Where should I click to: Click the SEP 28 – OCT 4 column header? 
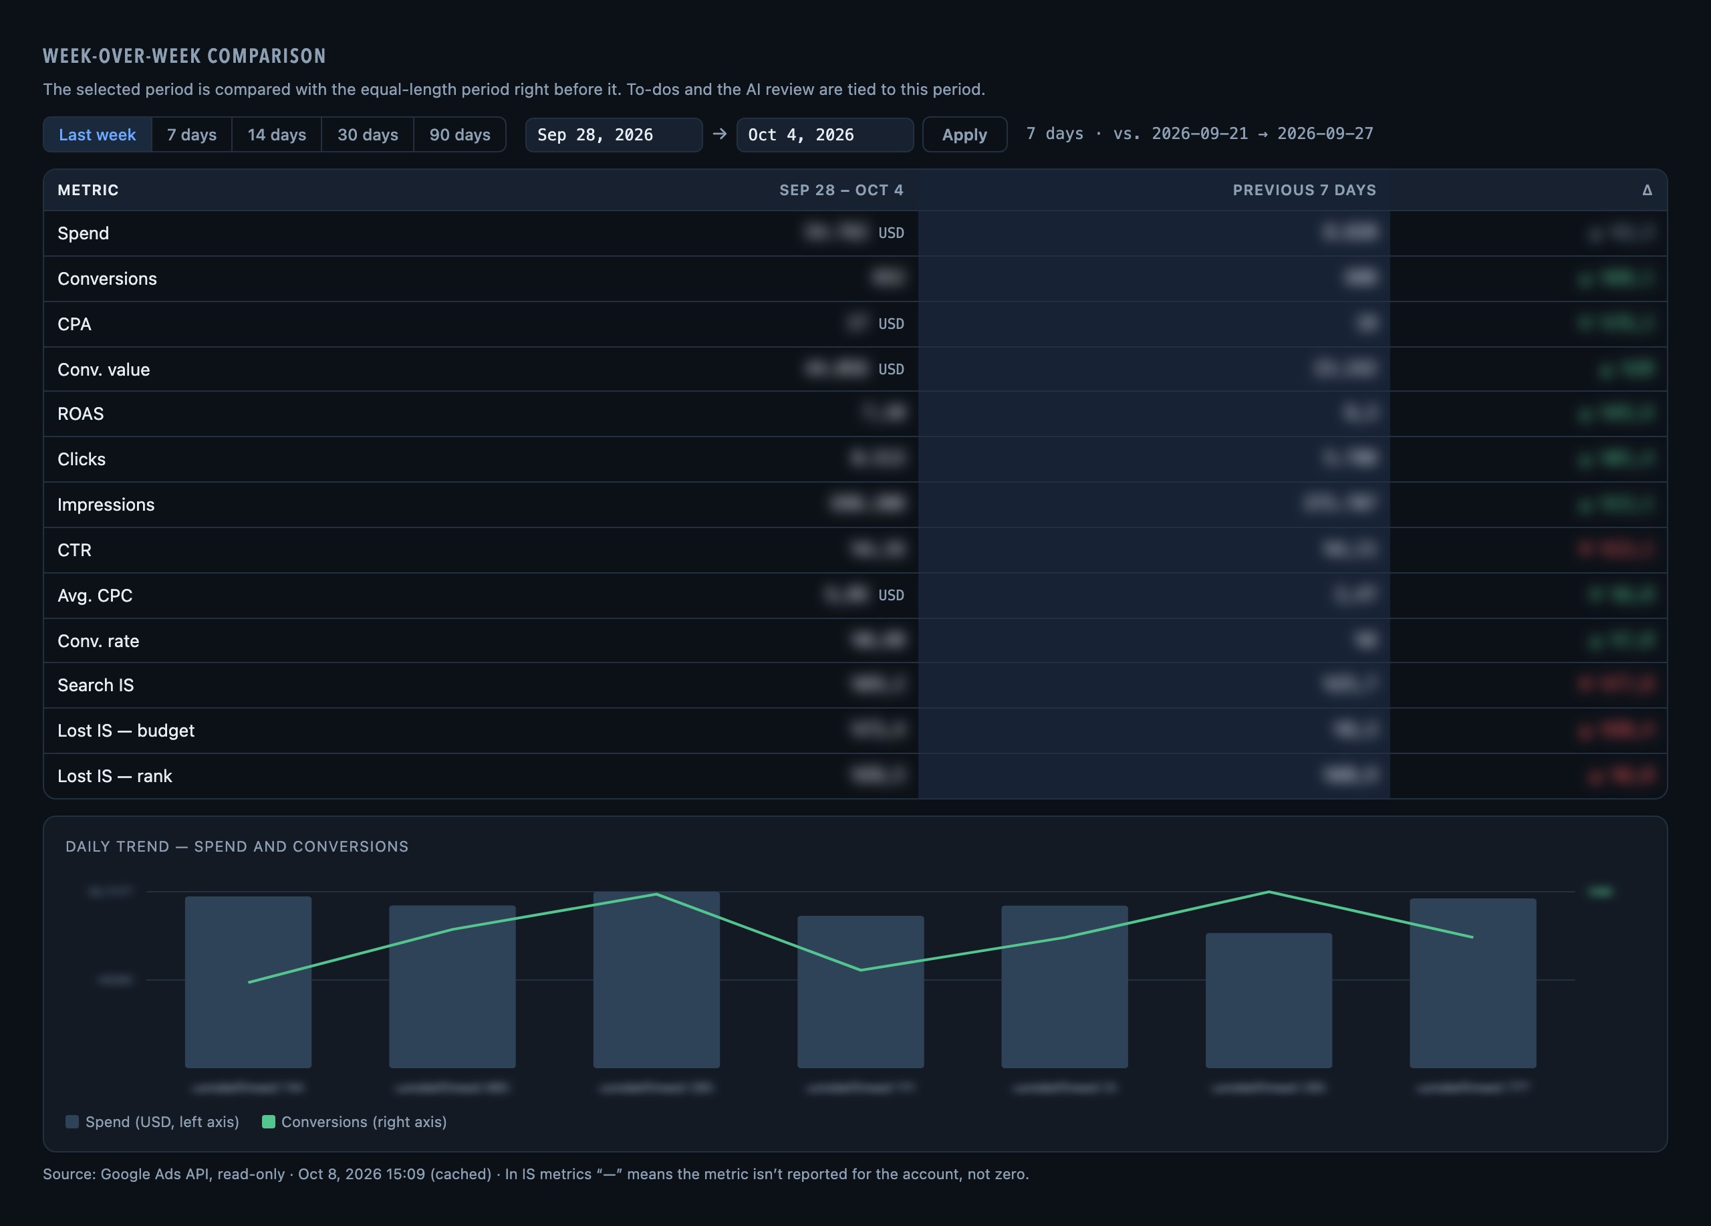841,190
